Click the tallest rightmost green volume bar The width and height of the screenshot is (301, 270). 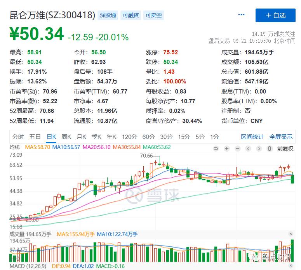coord(292,251)
